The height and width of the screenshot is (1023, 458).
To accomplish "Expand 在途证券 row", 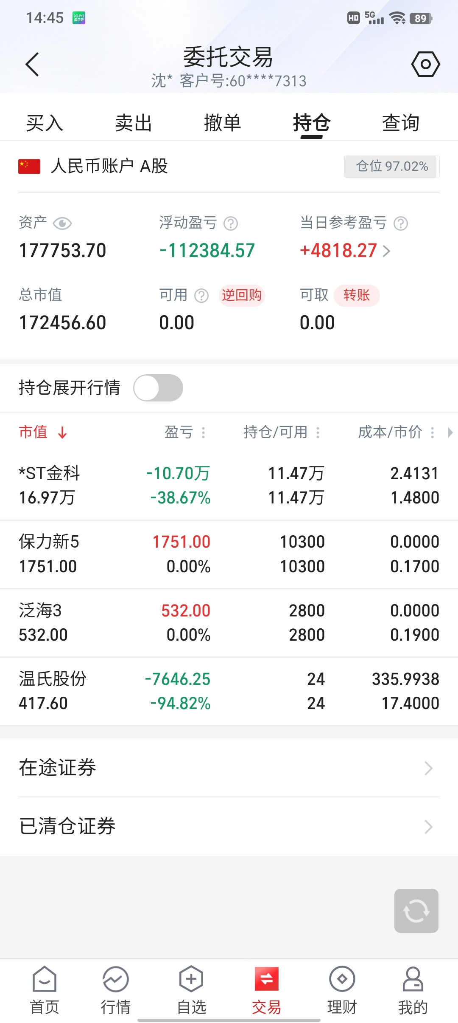I will point(229,768).
